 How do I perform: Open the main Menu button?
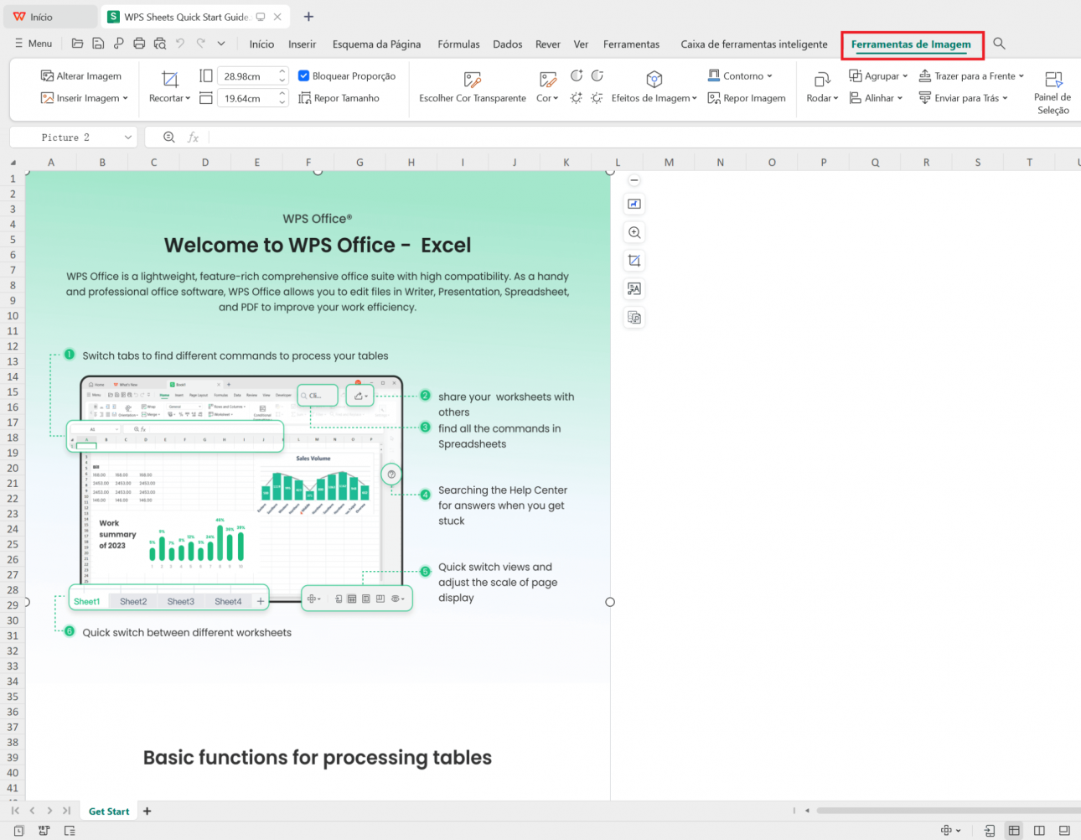point(34,44)
